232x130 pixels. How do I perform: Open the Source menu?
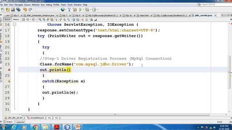point(27,5)
